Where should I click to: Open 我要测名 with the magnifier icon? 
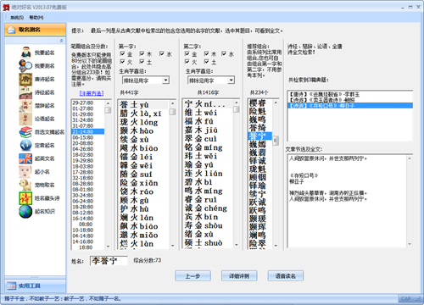coord(37,66)
